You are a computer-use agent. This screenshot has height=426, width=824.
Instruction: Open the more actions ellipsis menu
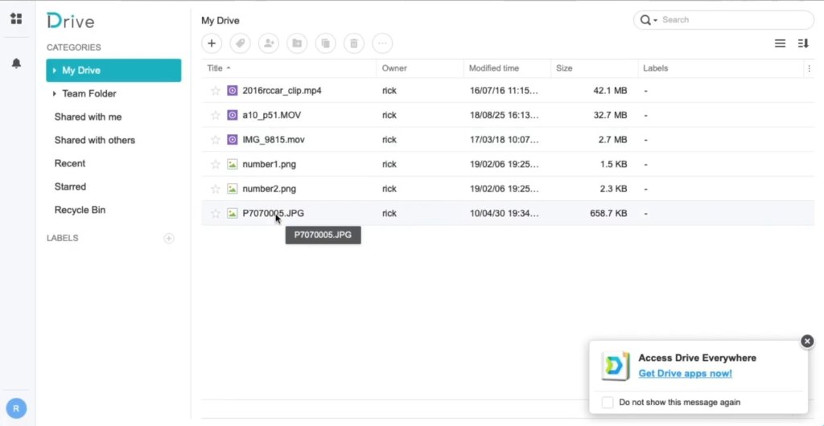(382, 43)
